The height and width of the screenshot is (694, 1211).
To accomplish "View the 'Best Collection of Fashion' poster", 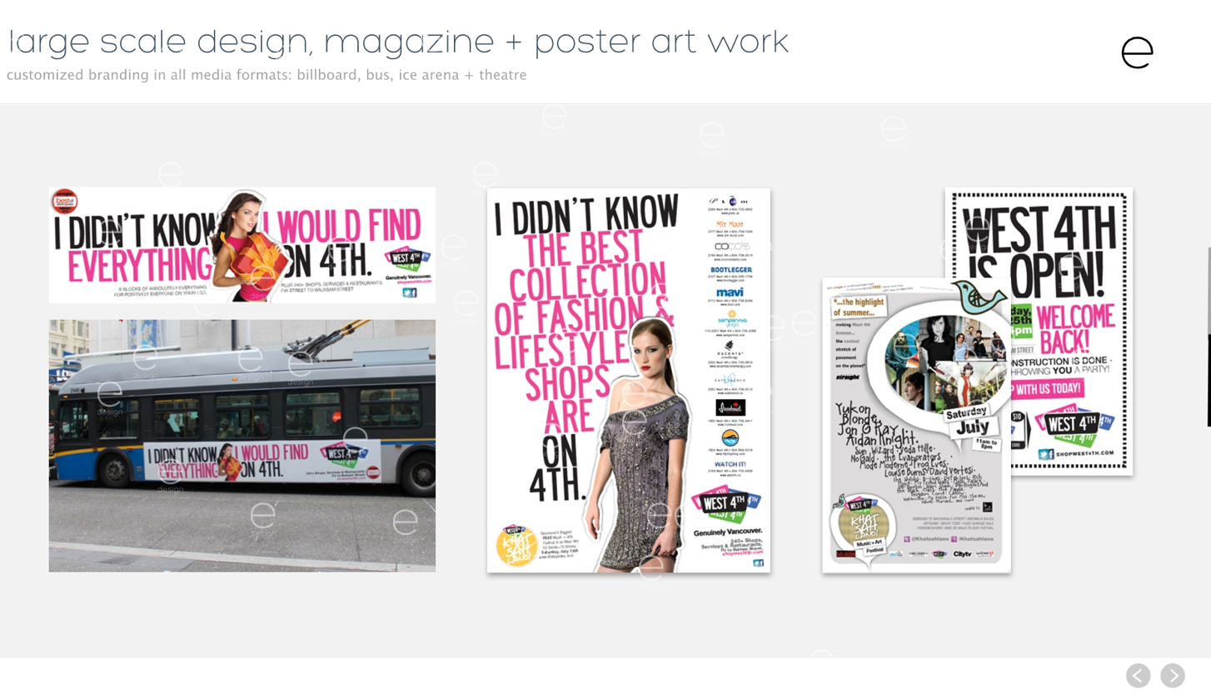I will [x=629, y=380].
